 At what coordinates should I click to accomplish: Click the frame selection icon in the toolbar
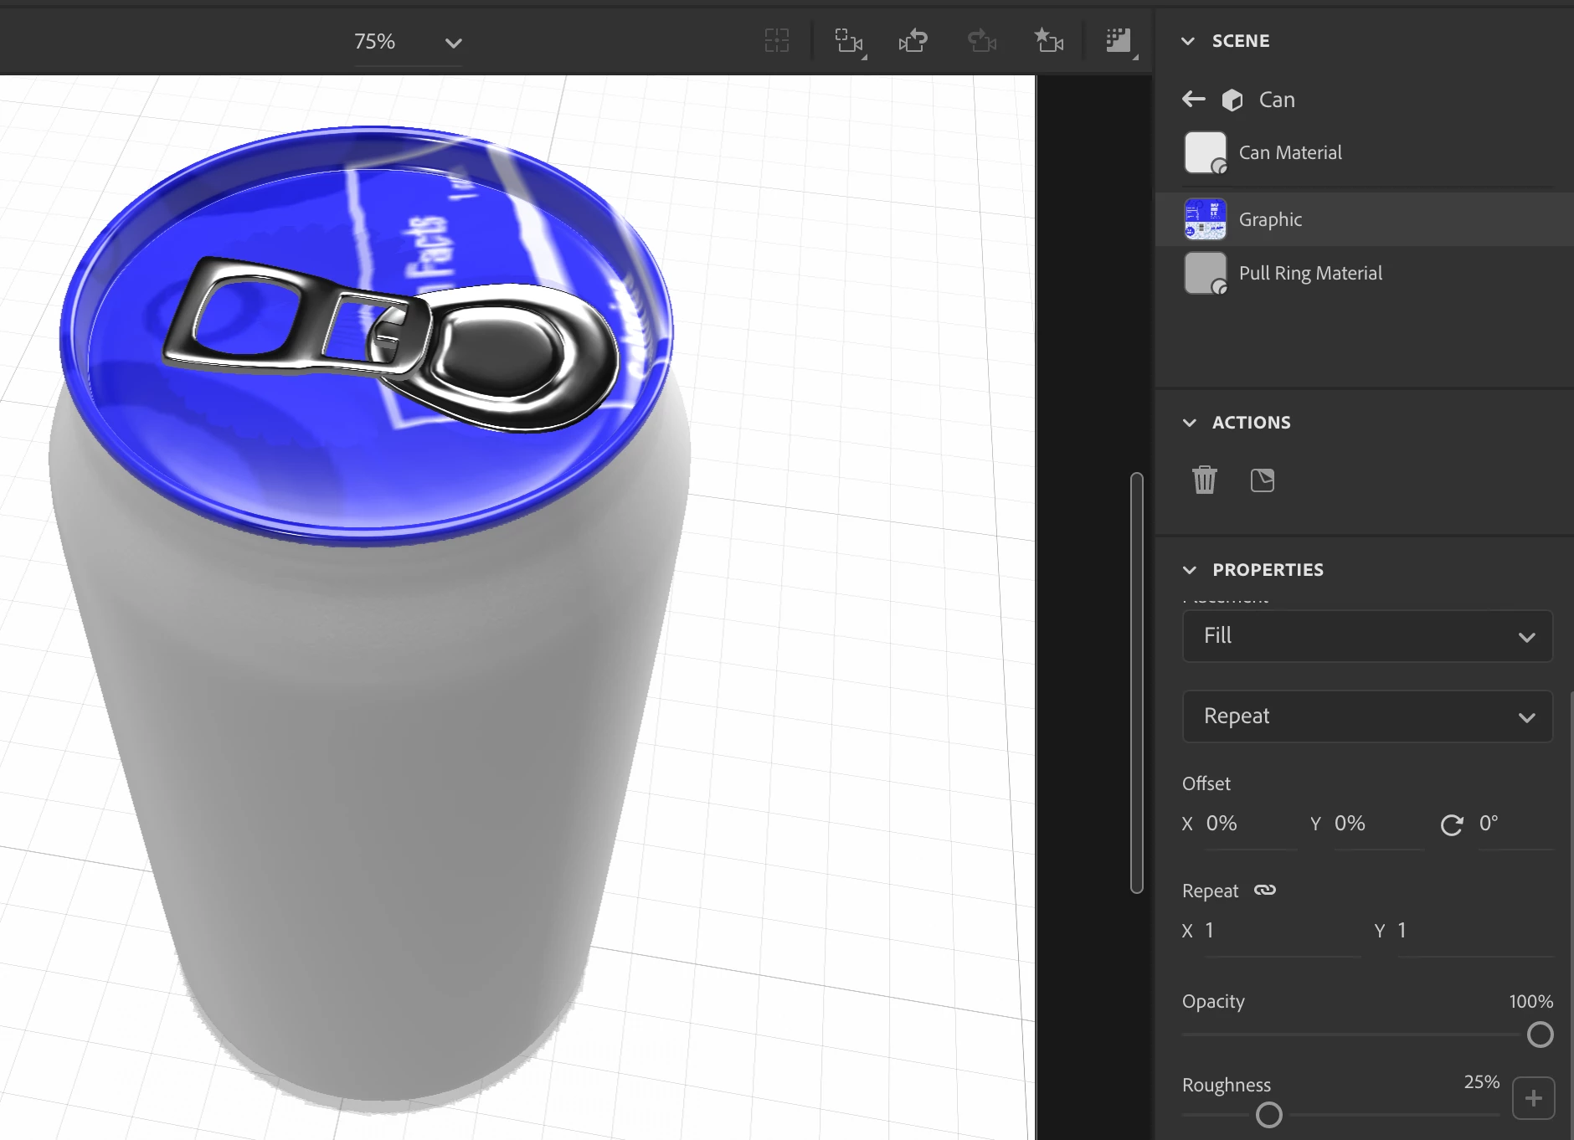coord(777,40)
